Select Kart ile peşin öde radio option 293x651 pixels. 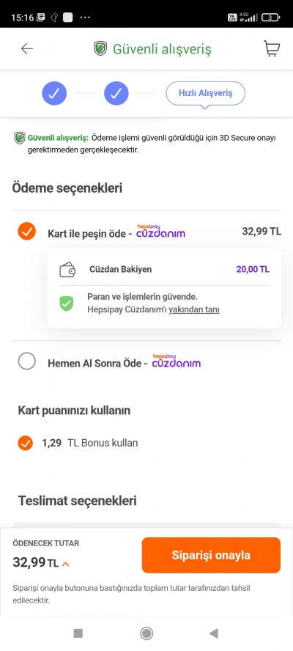[27, 231]
